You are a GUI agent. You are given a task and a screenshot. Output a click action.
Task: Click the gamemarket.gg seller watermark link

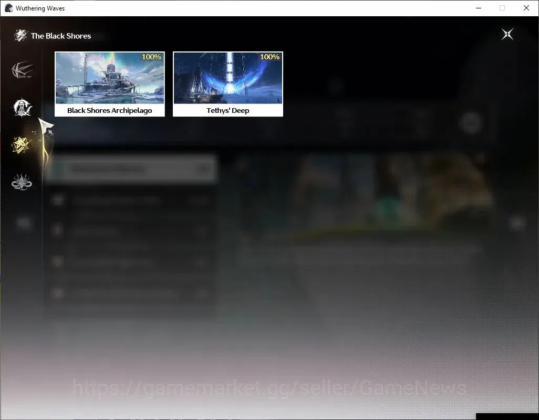[x=269, y=388]
